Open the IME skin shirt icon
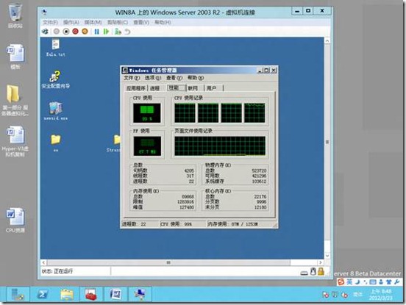This screenshot has height=305, width=406. 388,281
